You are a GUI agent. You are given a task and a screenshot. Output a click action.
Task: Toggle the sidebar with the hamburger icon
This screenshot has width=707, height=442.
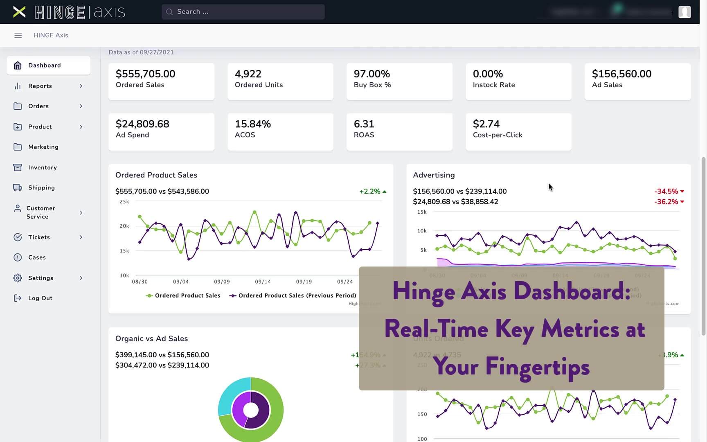tap(18, 35)
